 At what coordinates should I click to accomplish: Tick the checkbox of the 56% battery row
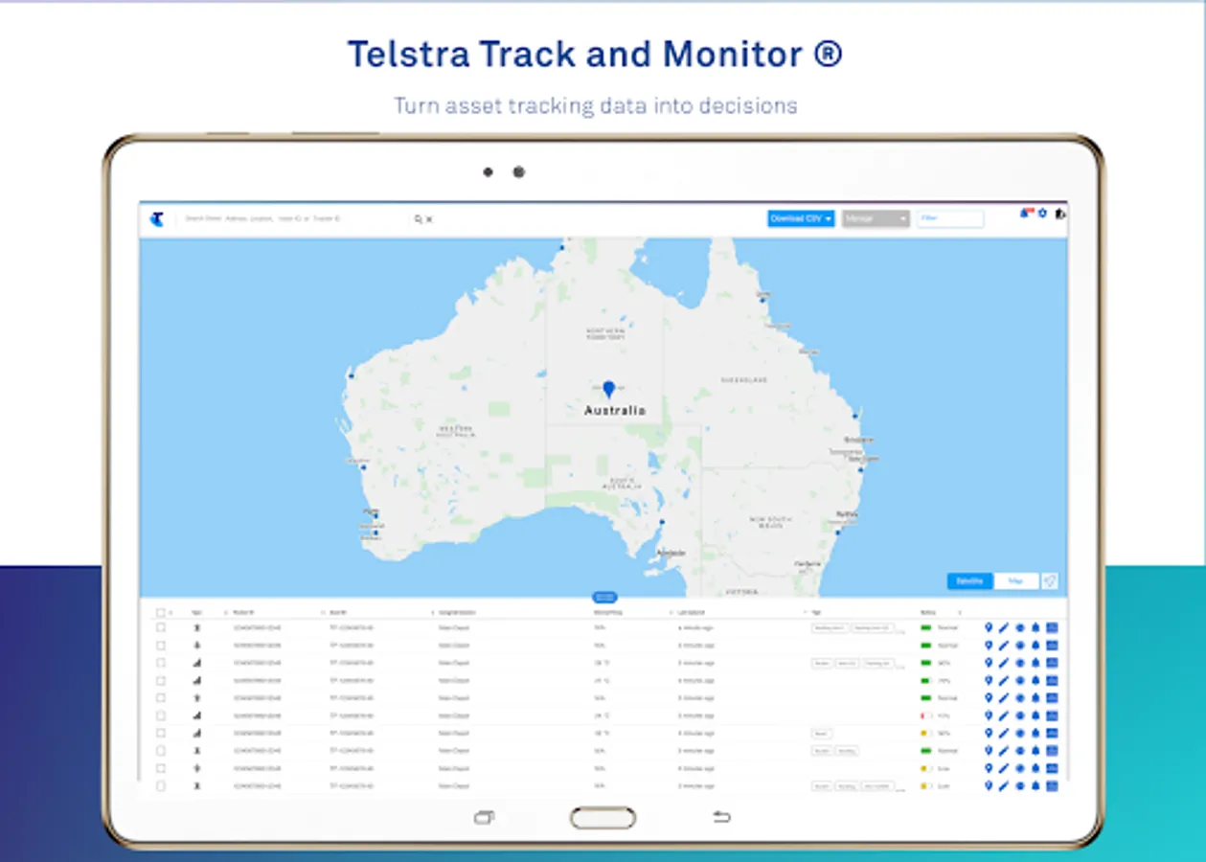[x=161, y=733]
